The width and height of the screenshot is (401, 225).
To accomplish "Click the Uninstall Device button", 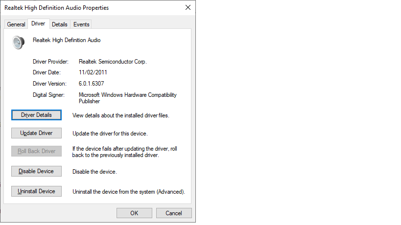I will (x=36, y=191).
